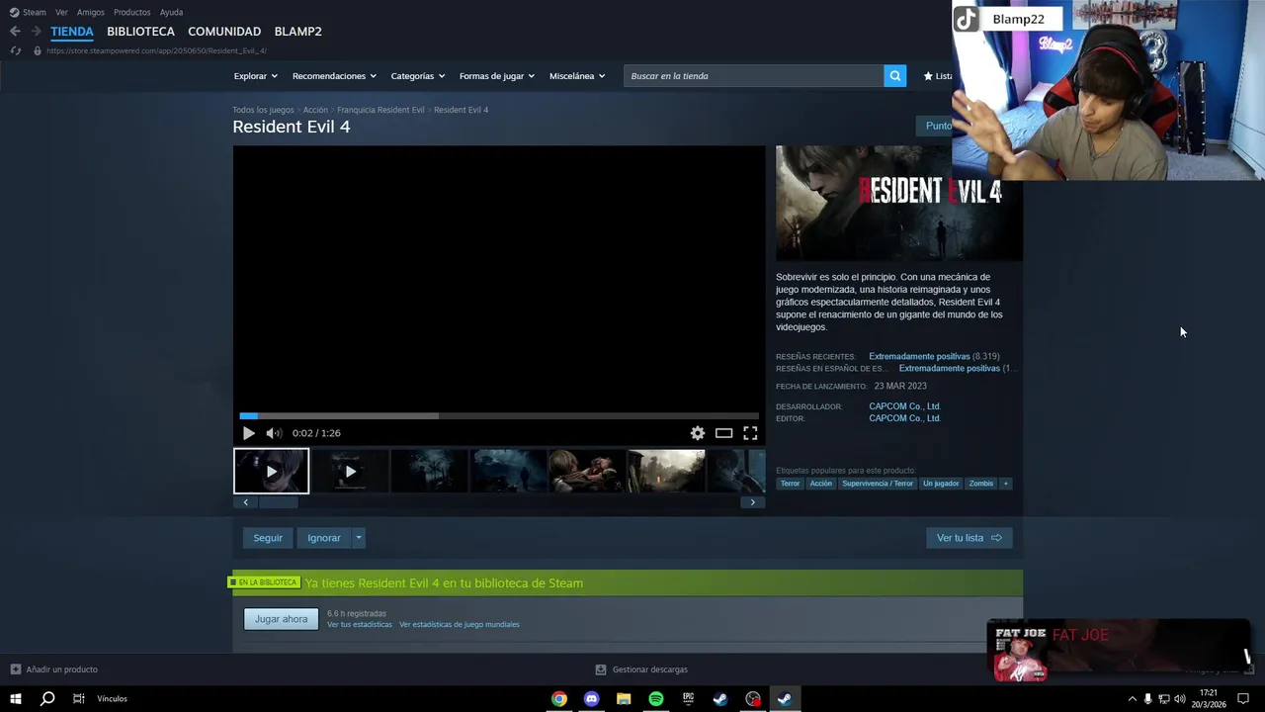Viewport: 1265px width, 712px height.
Task: Click the Steam forward navigation arrow
Action: (x=36, y=32)
